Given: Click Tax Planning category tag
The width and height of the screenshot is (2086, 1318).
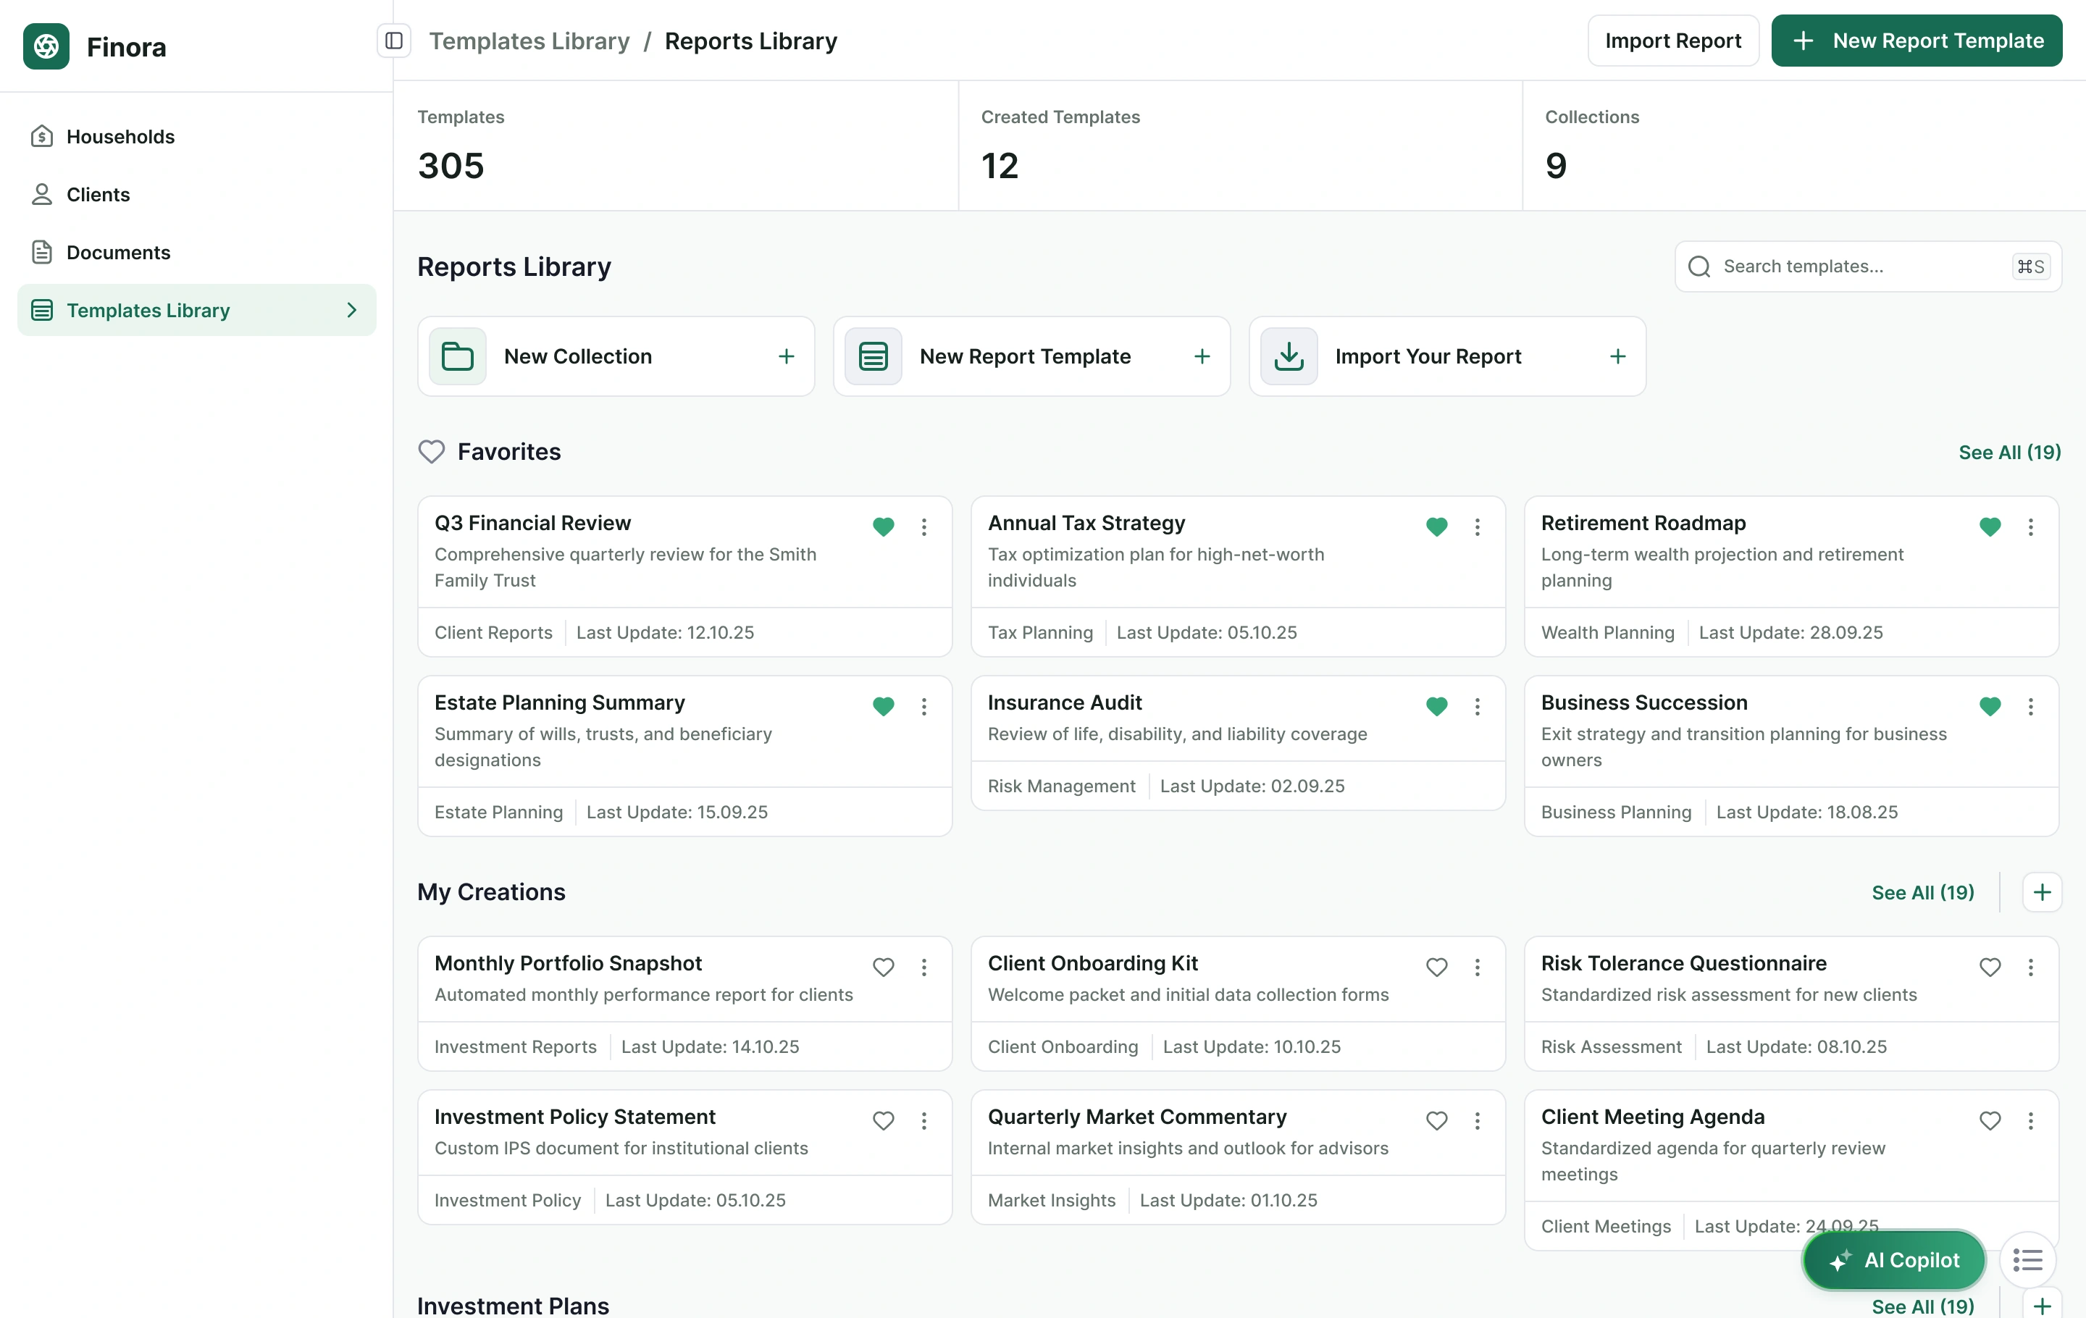Looking at the screenshot, I should (1039, 632).
